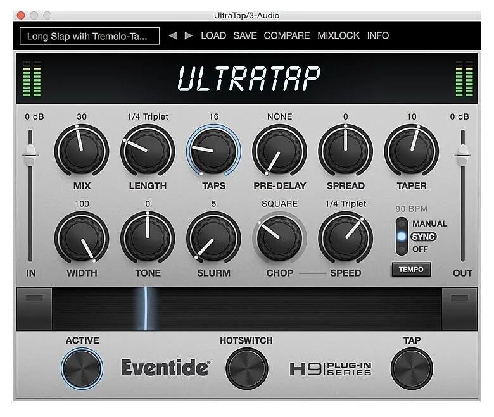The width and height of the screenshot is (494, 417).
Task: Click the SLURM knob
Action: click(213, 238)
